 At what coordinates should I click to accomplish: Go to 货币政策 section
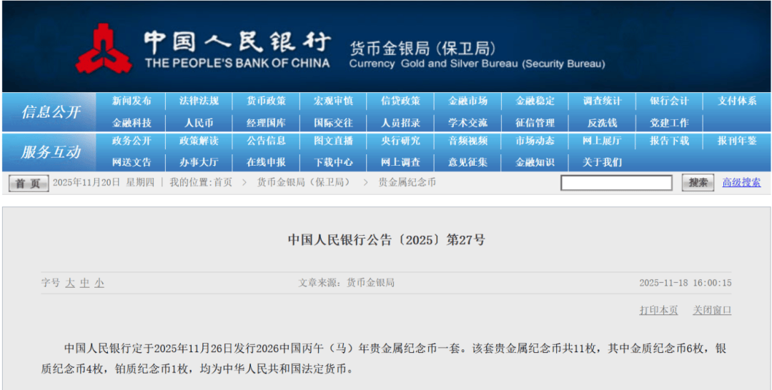point(266,101)
